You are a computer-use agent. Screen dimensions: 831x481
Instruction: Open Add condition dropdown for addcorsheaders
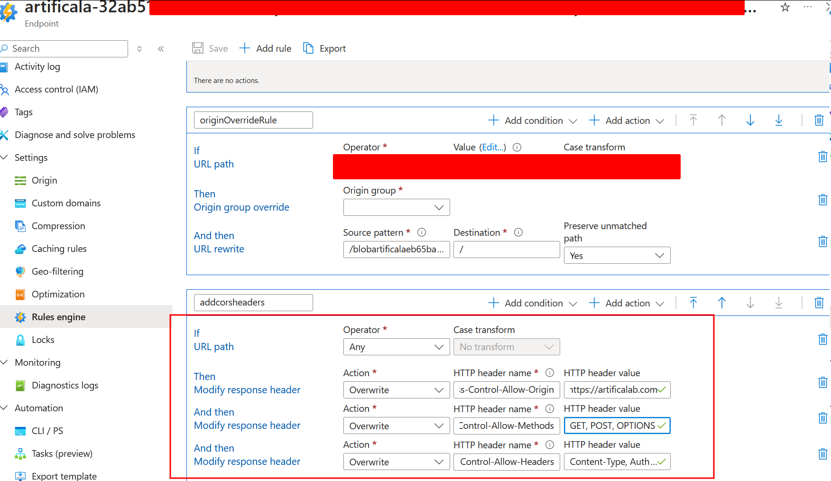pyautogui.click(x=532, y=303)
